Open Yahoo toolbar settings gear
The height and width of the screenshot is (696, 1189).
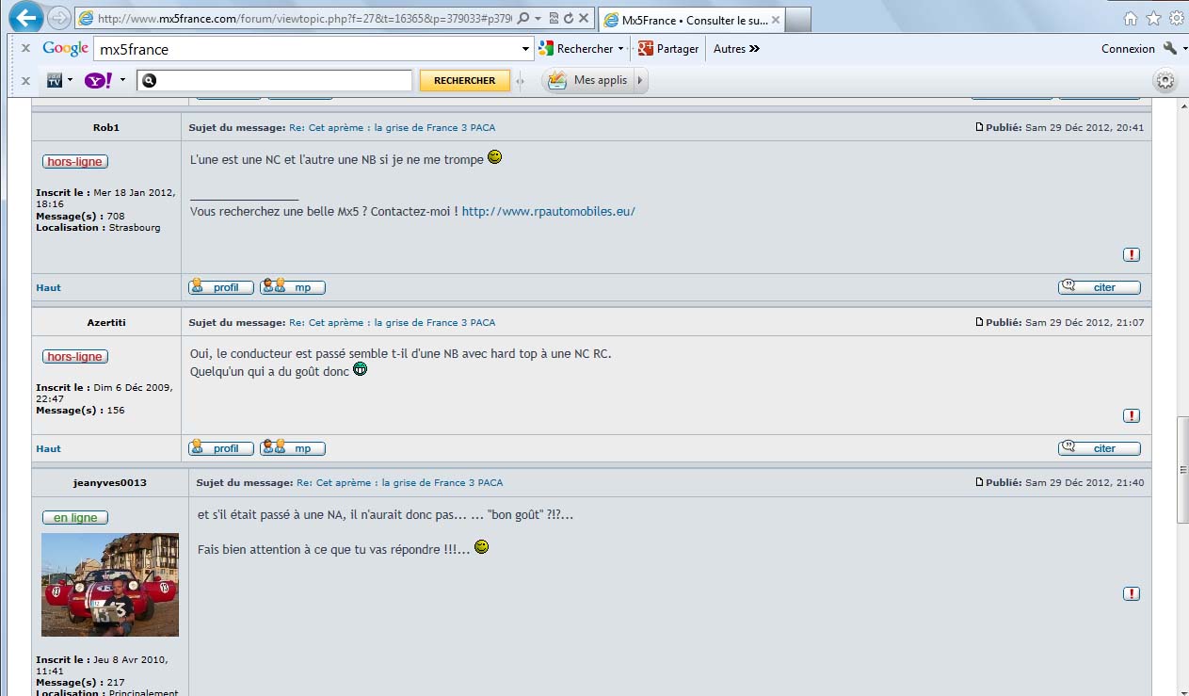click(1165, 81)
